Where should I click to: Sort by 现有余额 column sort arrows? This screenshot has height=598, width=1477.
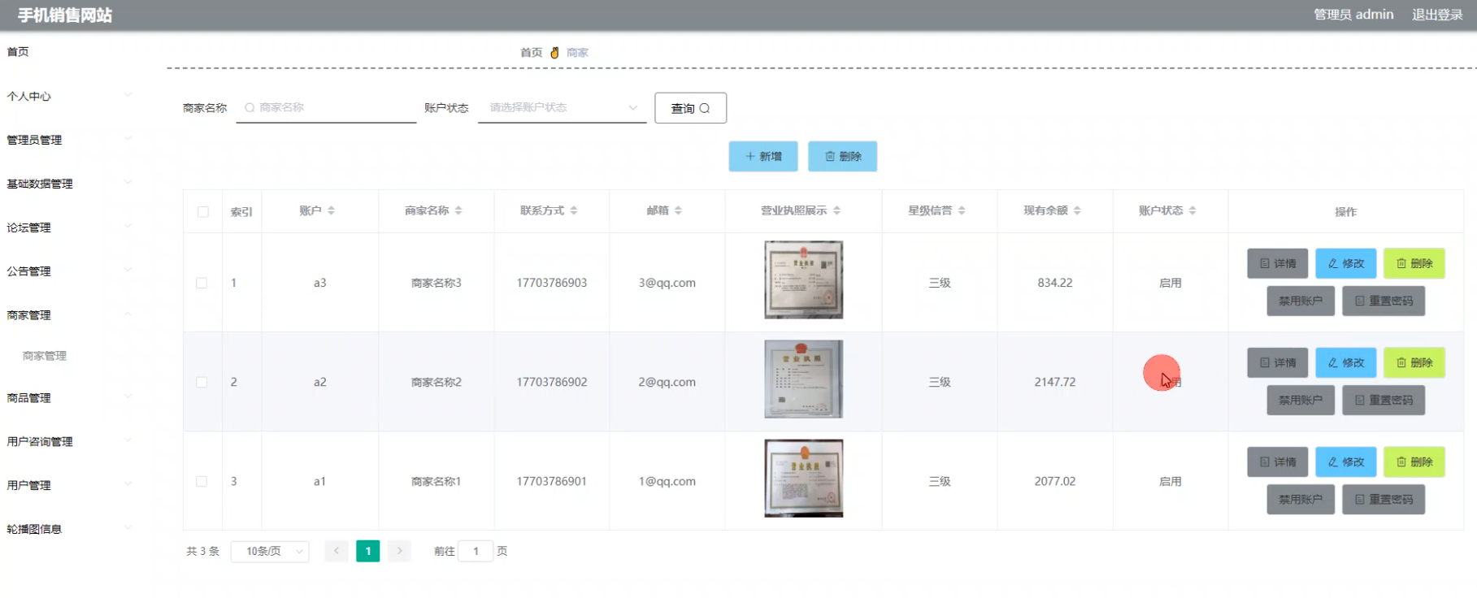[1077, 210]
